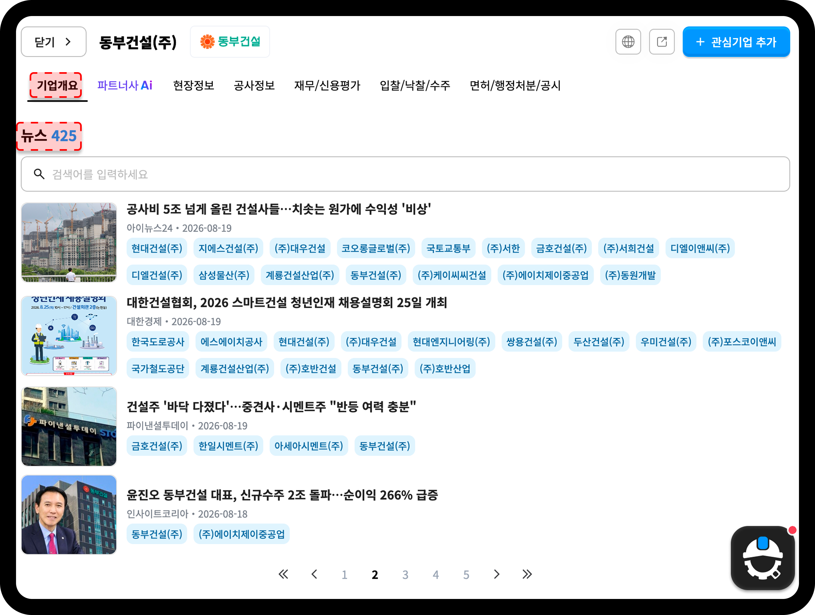
Task: Open 파이낸셜투데이 building thumbnail
Action: point(69,426)
